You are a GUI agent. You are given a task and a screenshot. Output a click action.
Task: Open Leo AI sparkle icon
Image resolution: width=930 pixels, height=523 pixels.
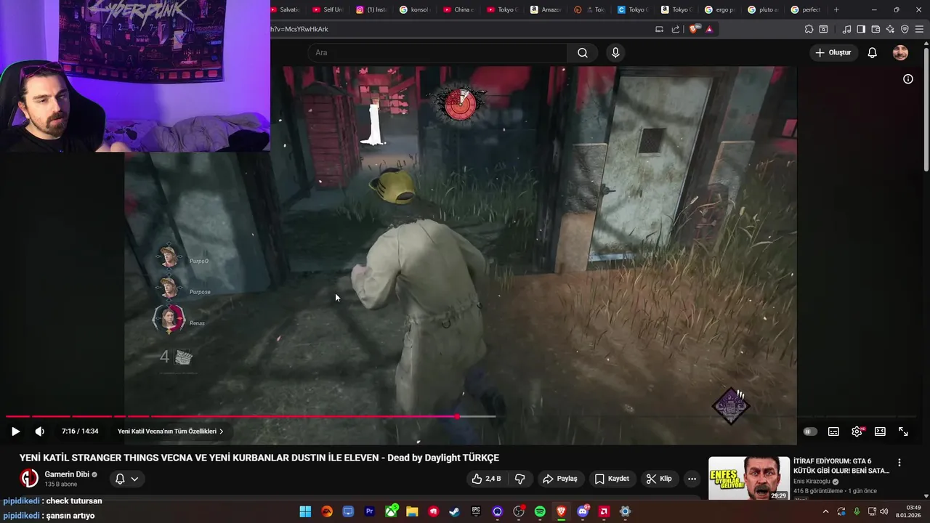click(x=890, y=29)
